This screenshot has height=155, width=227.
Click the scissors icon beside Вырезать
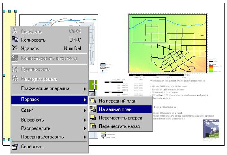coord(15,30)
